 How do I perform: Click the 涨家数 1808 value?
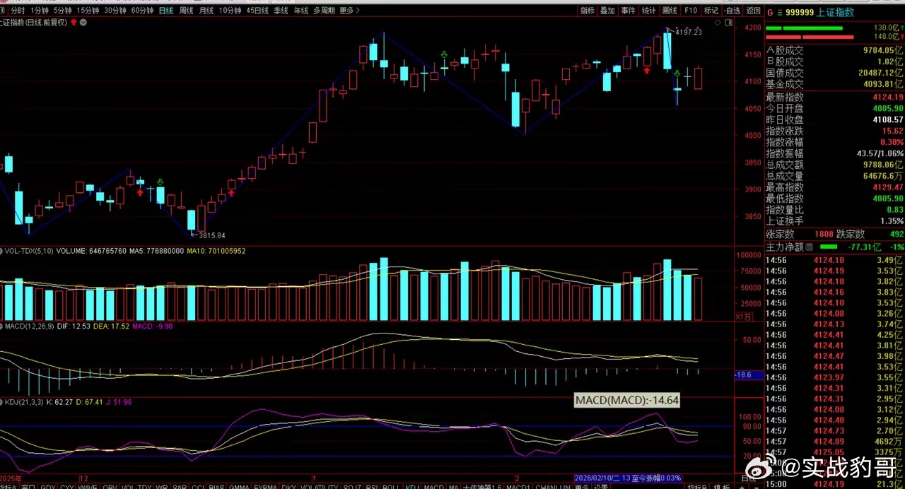coord(824,234)
